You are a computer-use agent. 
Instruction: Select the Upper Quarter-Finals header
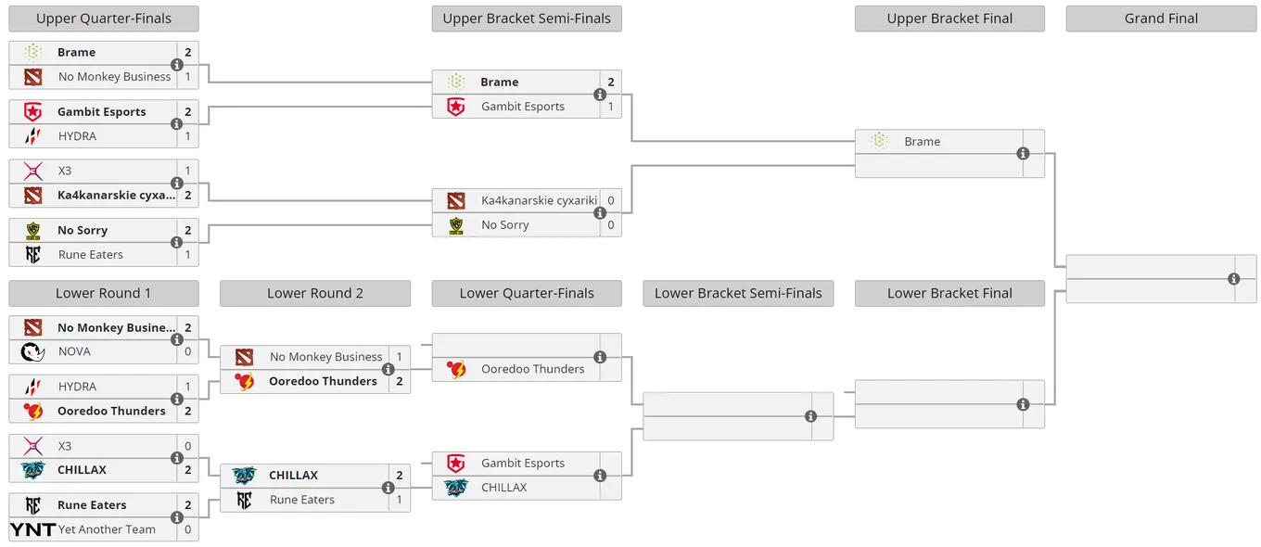(104, 19)
